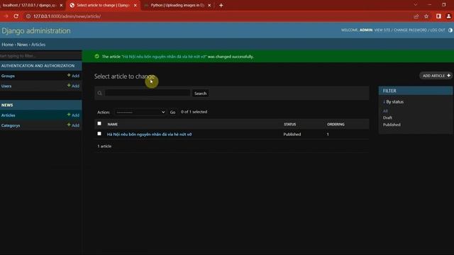The width and height of the screenshot is (454, 255).
Task: Open the NEWS section header in sidebar
Action: pyautogui.click(x=7, y=106)
